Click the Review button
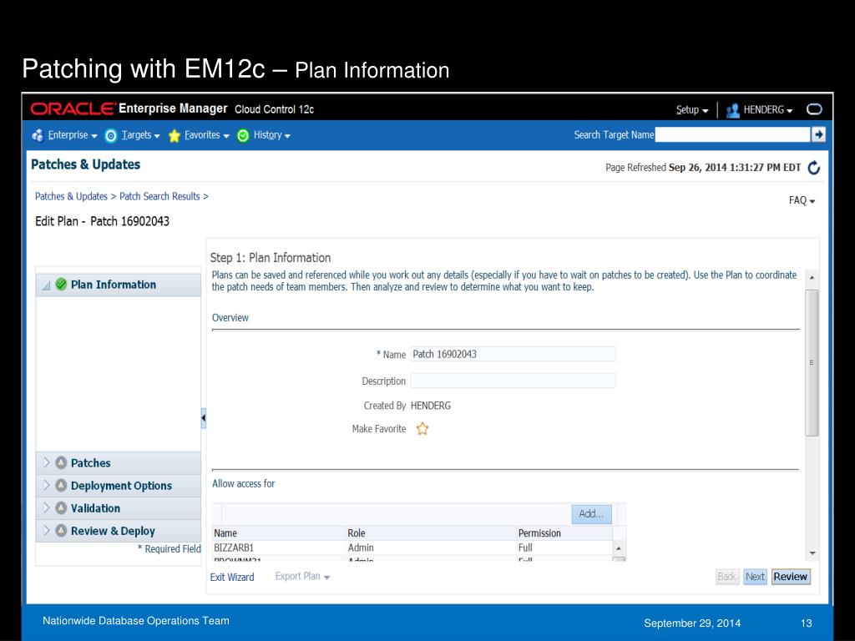This screenshot has height=641, width=855. (x=790, y=577)
